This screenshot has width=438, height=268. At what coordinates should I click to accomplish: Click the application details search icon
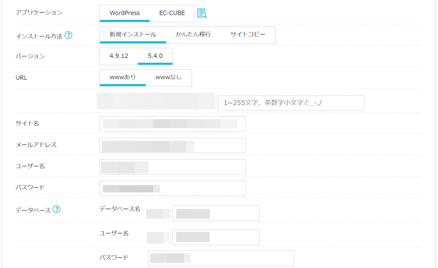202,14
